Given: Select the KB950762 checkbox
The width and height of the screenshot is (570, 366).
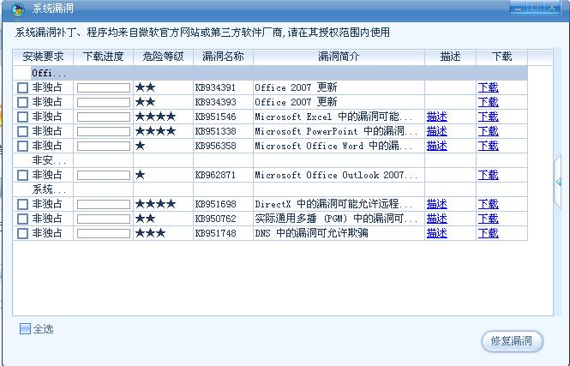Looking at the screenshot, I should [22, 219].
